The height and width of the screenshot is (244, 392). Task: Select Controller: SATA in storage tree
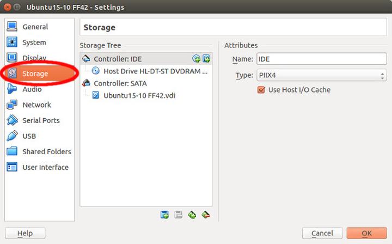pos(120,83)
